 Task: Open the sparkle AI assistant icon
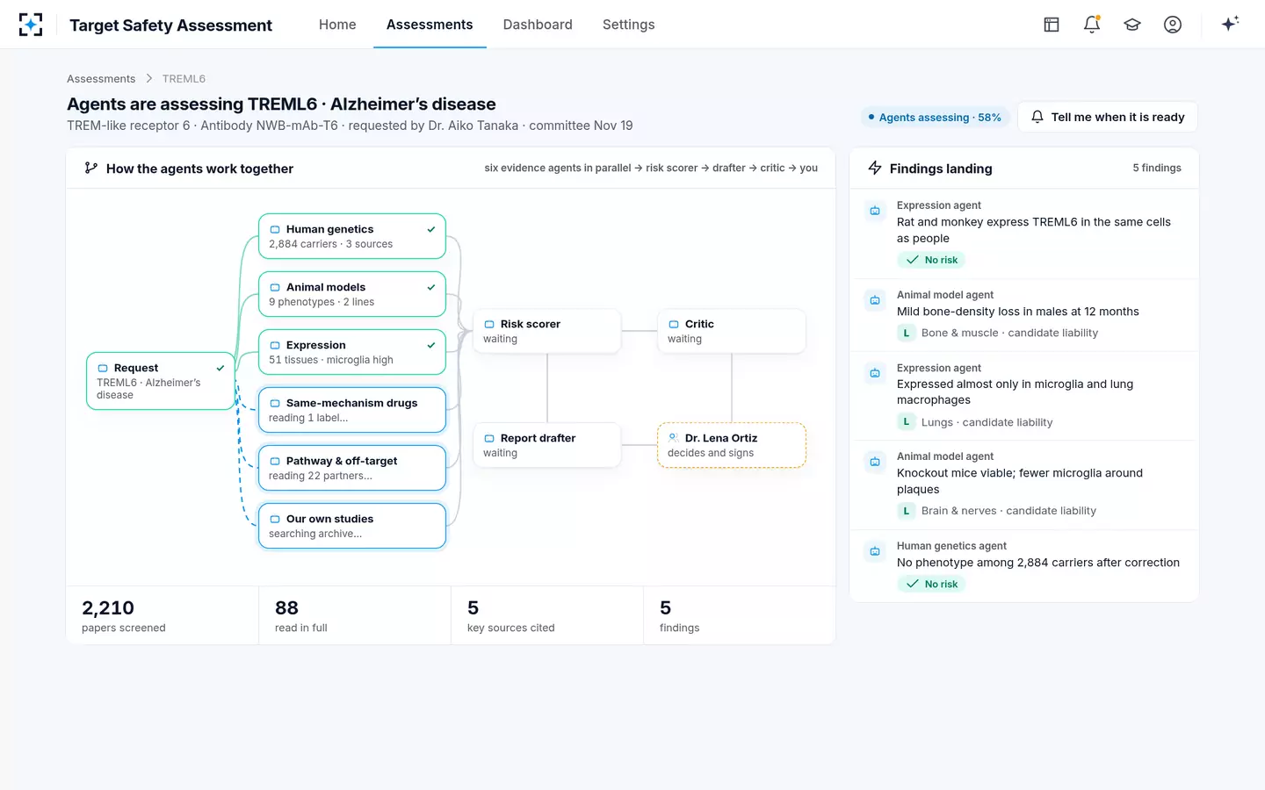tap(1230, 24)
